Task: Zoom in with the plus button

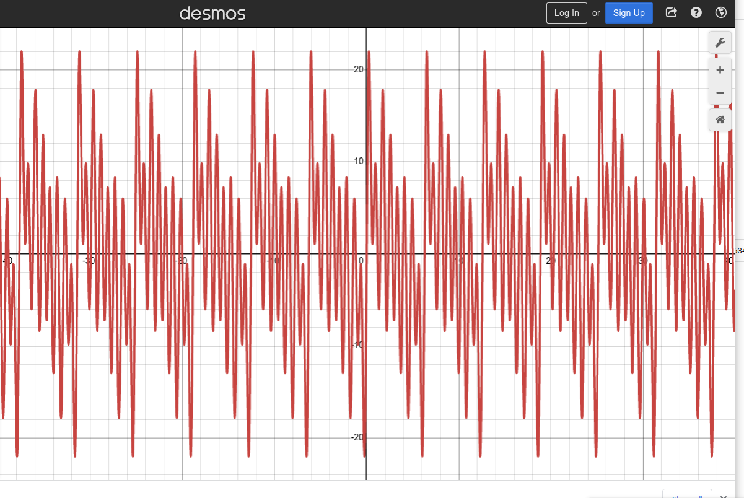Action: tap(720, 70)
